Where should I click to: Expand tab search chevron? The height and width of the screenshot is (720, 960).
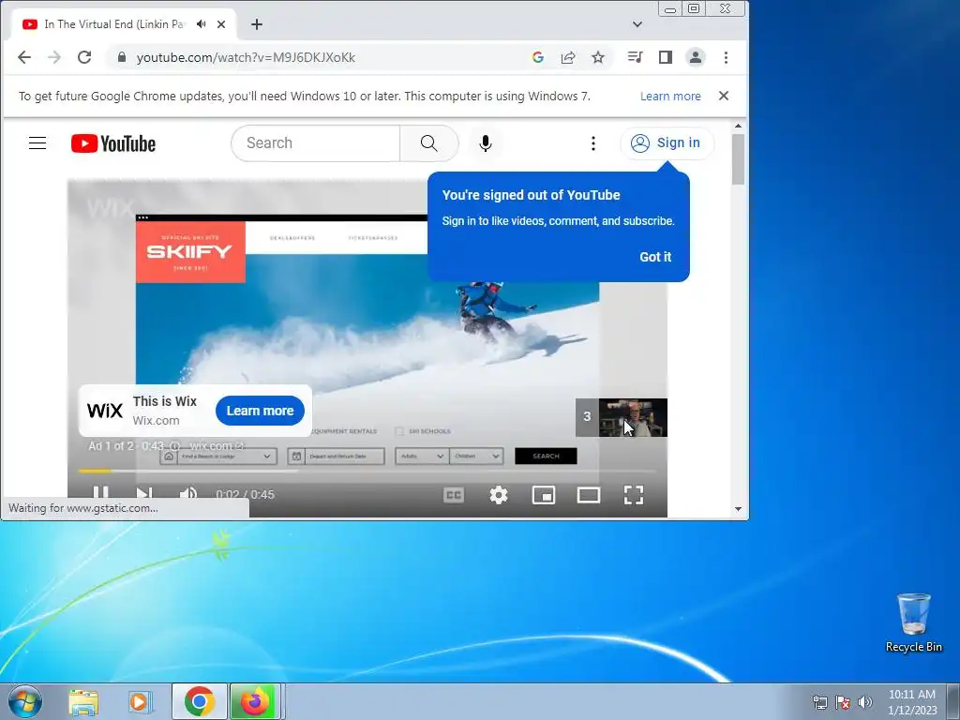point(637,24)
